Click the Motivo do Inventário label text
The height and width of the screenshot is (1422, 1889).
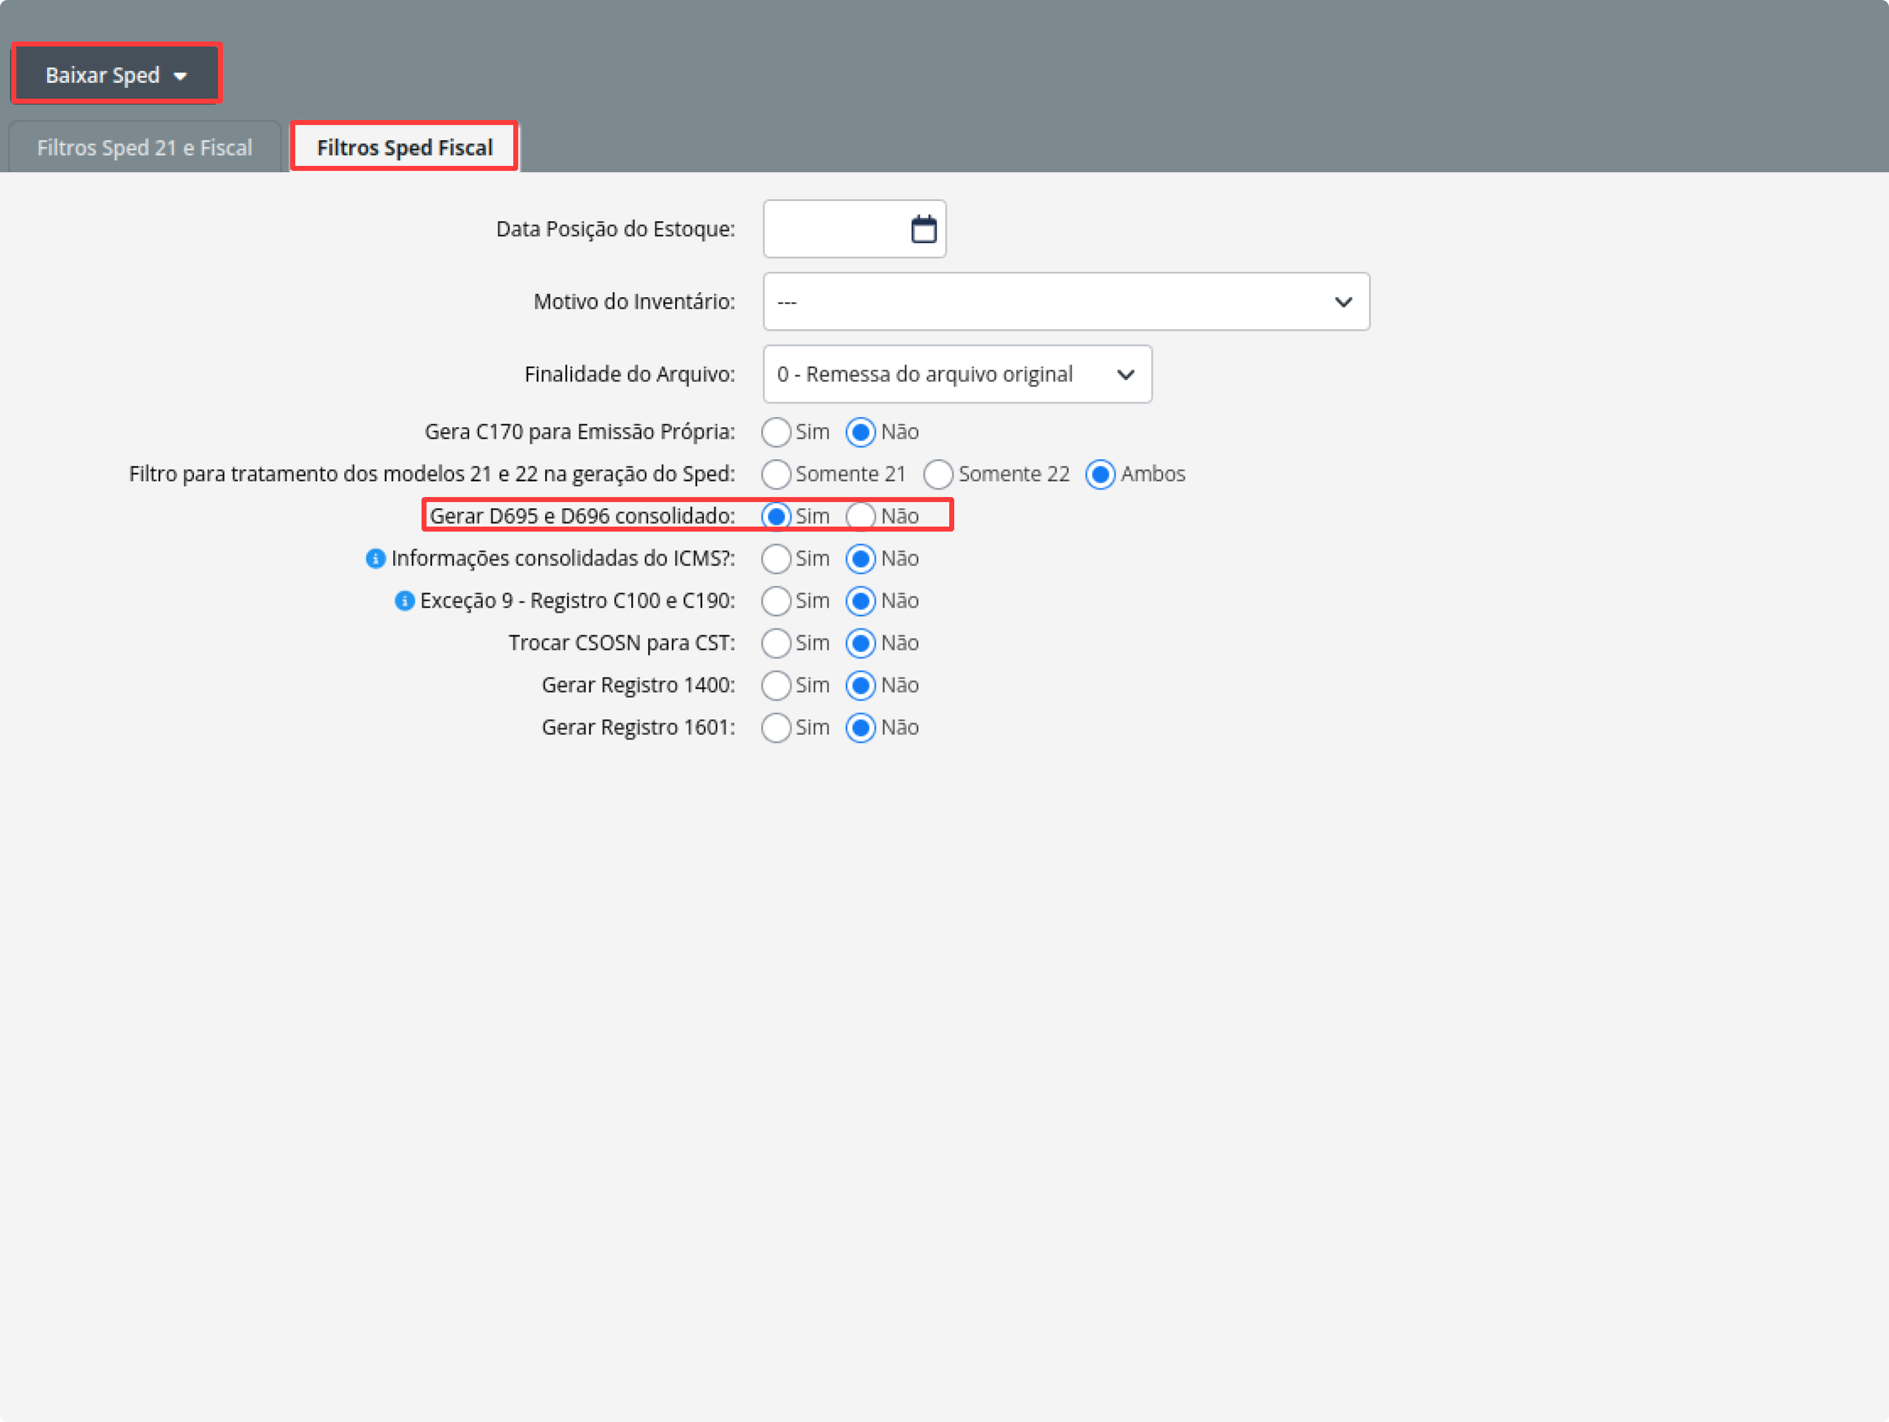point(634,302)
